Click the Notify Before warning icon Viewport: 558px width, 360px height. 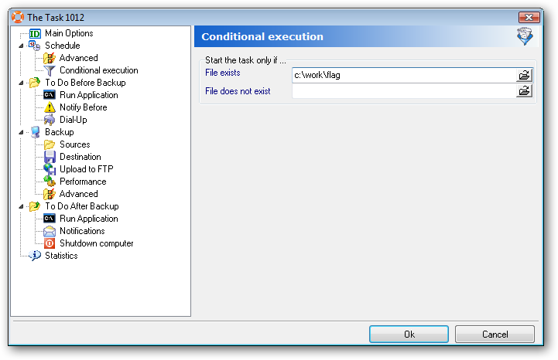pyautogui.click(x=50, y=107)
